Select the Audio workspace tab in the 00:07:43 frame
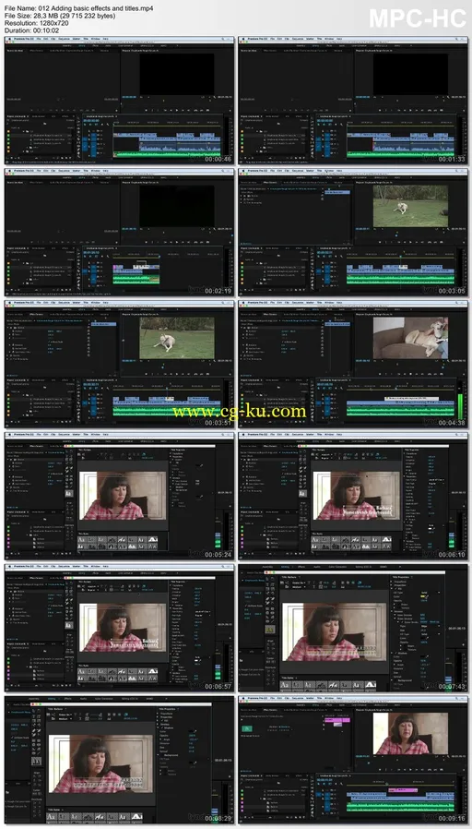This screenshot has height=829, width=472. tap(317, 567)
